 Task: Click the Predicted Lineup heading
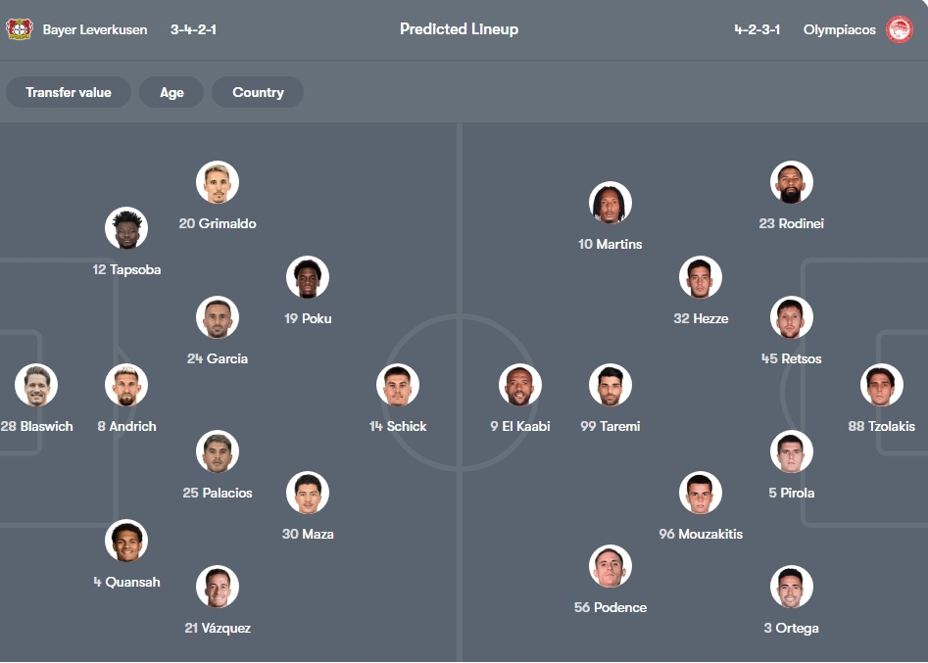coord(459,29)
